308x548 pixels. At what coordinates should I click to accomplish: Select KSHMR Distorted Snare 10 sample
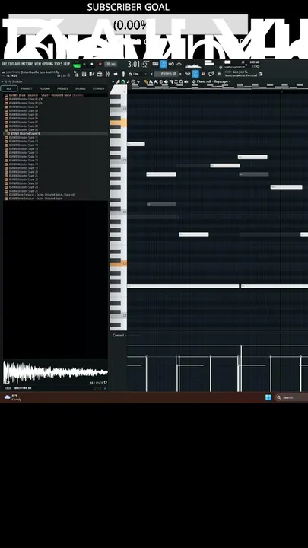coord(56,133)
